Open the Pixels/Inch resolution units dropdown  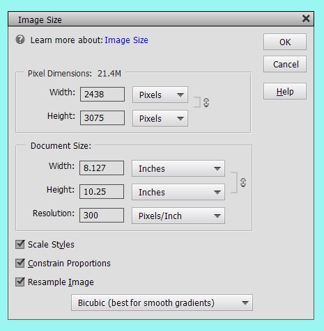178,216
